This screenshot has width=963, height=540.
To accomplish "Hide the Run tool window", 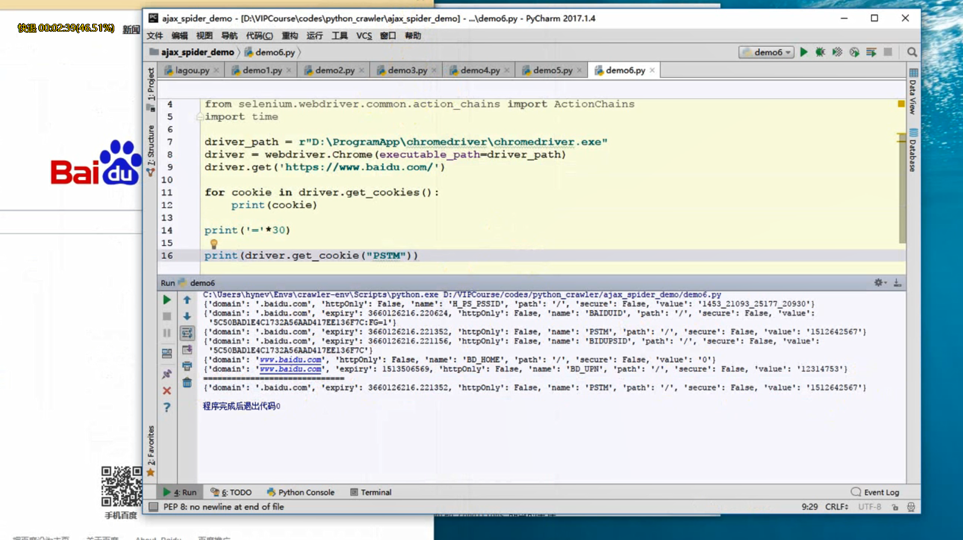I will [897, 283].
